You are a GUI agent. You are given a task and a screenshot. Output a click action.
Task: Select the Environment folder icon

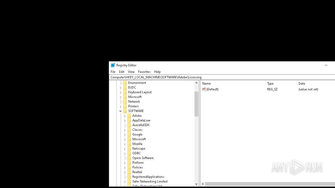pos(125,83)
